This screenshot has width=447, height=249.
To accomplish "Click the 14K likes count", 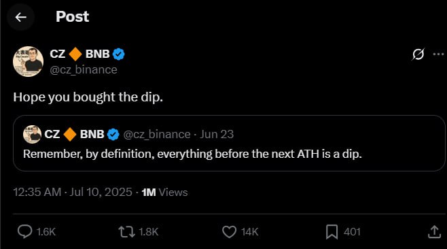I will (250, 232).
